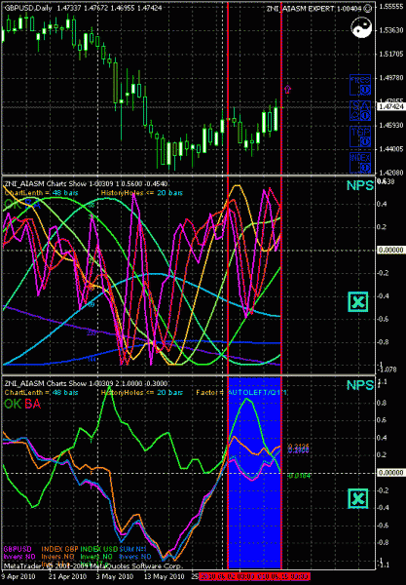
Task: Click green OK label in middle indicator
Action: point(13,204)
